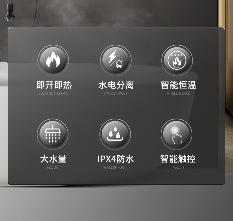Select the WATERPROOF caption
The image size is (233, 221).
coord(115,167)
